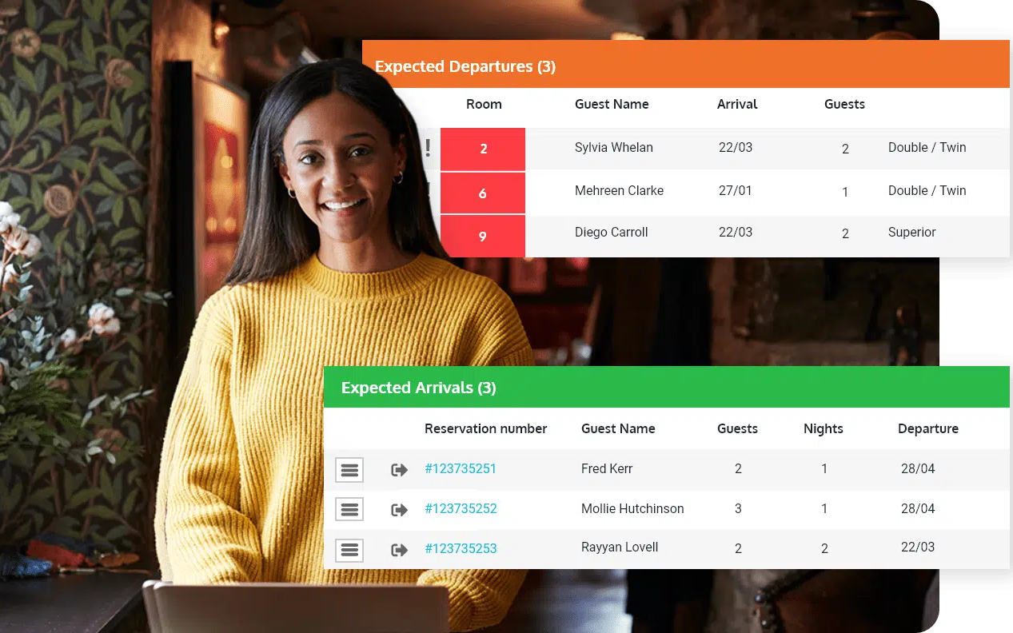This screenshot has height=633, width=1013.
Task: Click guests count 1 for Mehreen Clarke
Action: (845, 193)
